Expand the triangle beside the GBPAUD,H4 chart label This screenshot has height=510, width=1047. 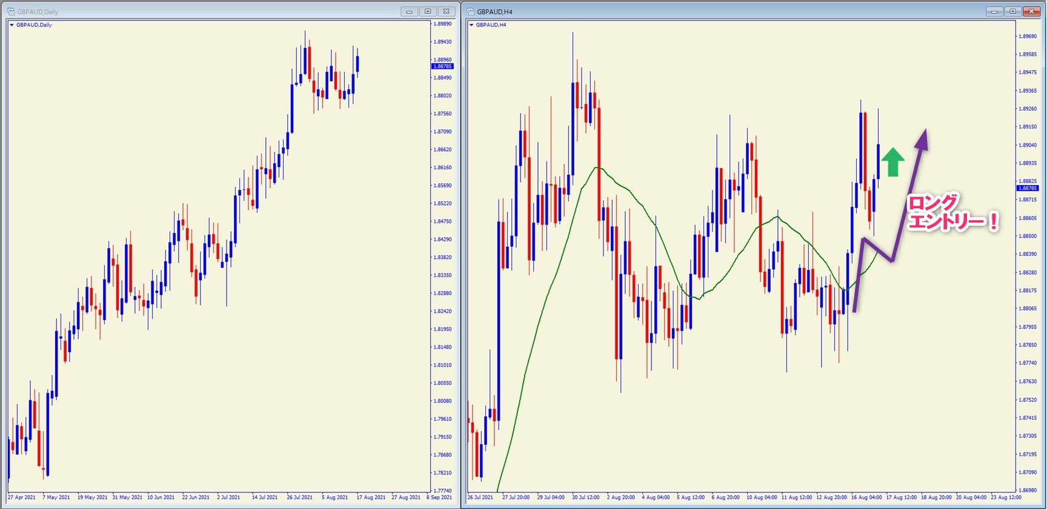(x=472, y=25)
